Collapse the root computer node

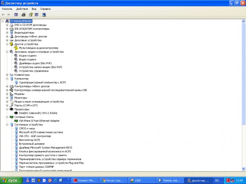[2, 21]
